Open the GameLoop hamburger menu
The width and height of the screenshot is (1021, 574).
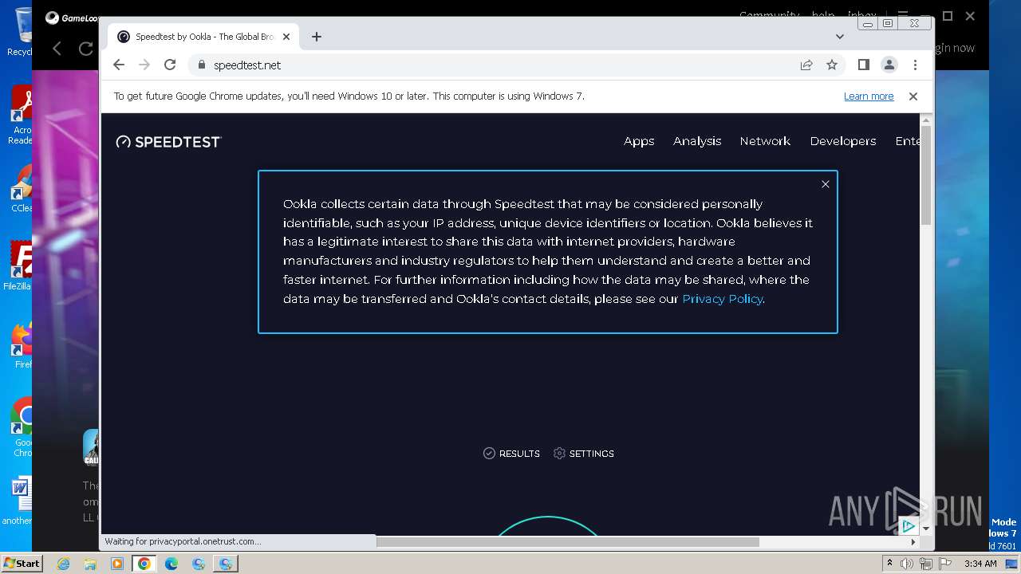pyautogui.click(x=903, y=16)
